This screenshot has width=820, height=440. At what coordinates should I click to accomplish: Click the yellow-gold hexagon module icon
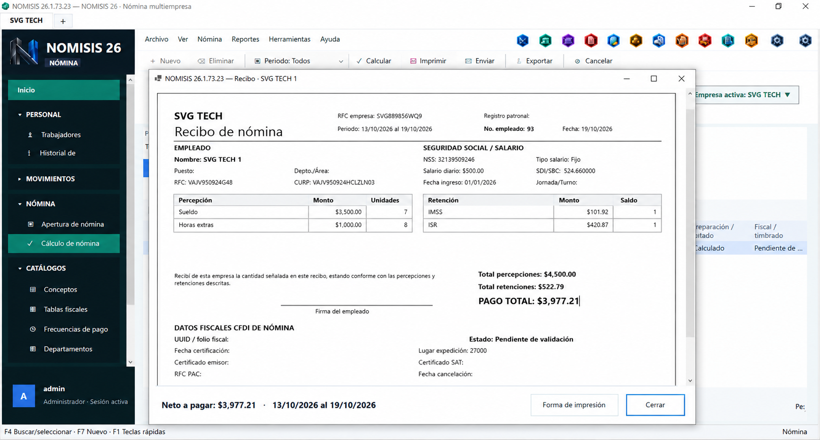pos(636,41)
